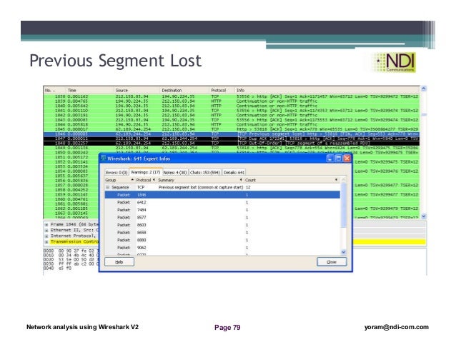The width and height of the screenshot is (456, 352).
Task: Select Packet 7484 in Expert Infos list
Action: click(222, 210)
